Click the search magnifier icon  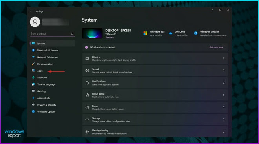point(72,34)
